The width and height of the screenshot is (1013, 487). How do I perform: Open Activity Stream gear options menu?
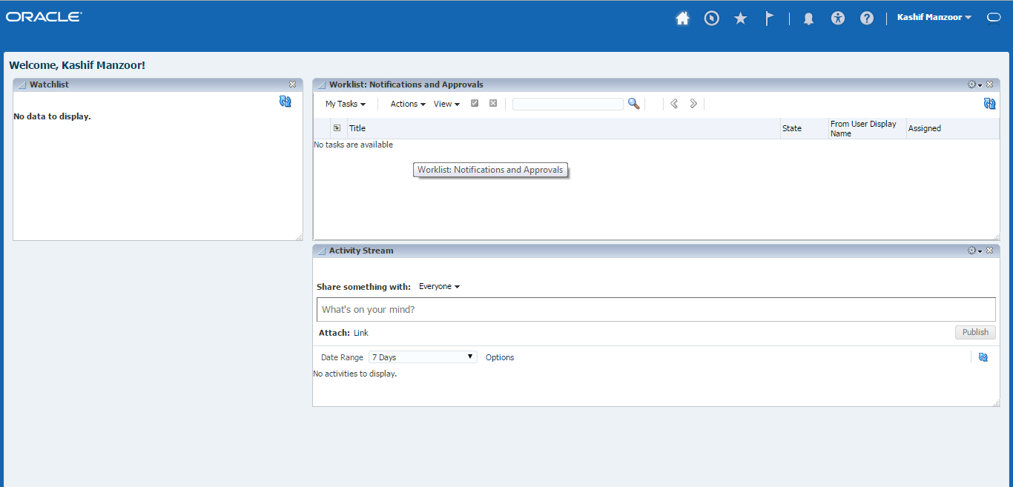pyautogui.click(x=974, y=251)
